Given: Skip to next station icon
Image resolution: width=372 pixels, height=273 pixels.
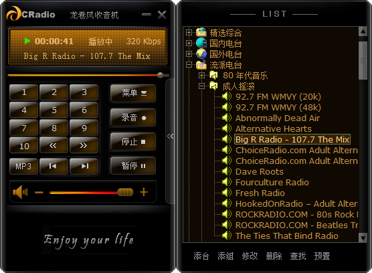Looking at the screenshot, I should coord(84,166).
